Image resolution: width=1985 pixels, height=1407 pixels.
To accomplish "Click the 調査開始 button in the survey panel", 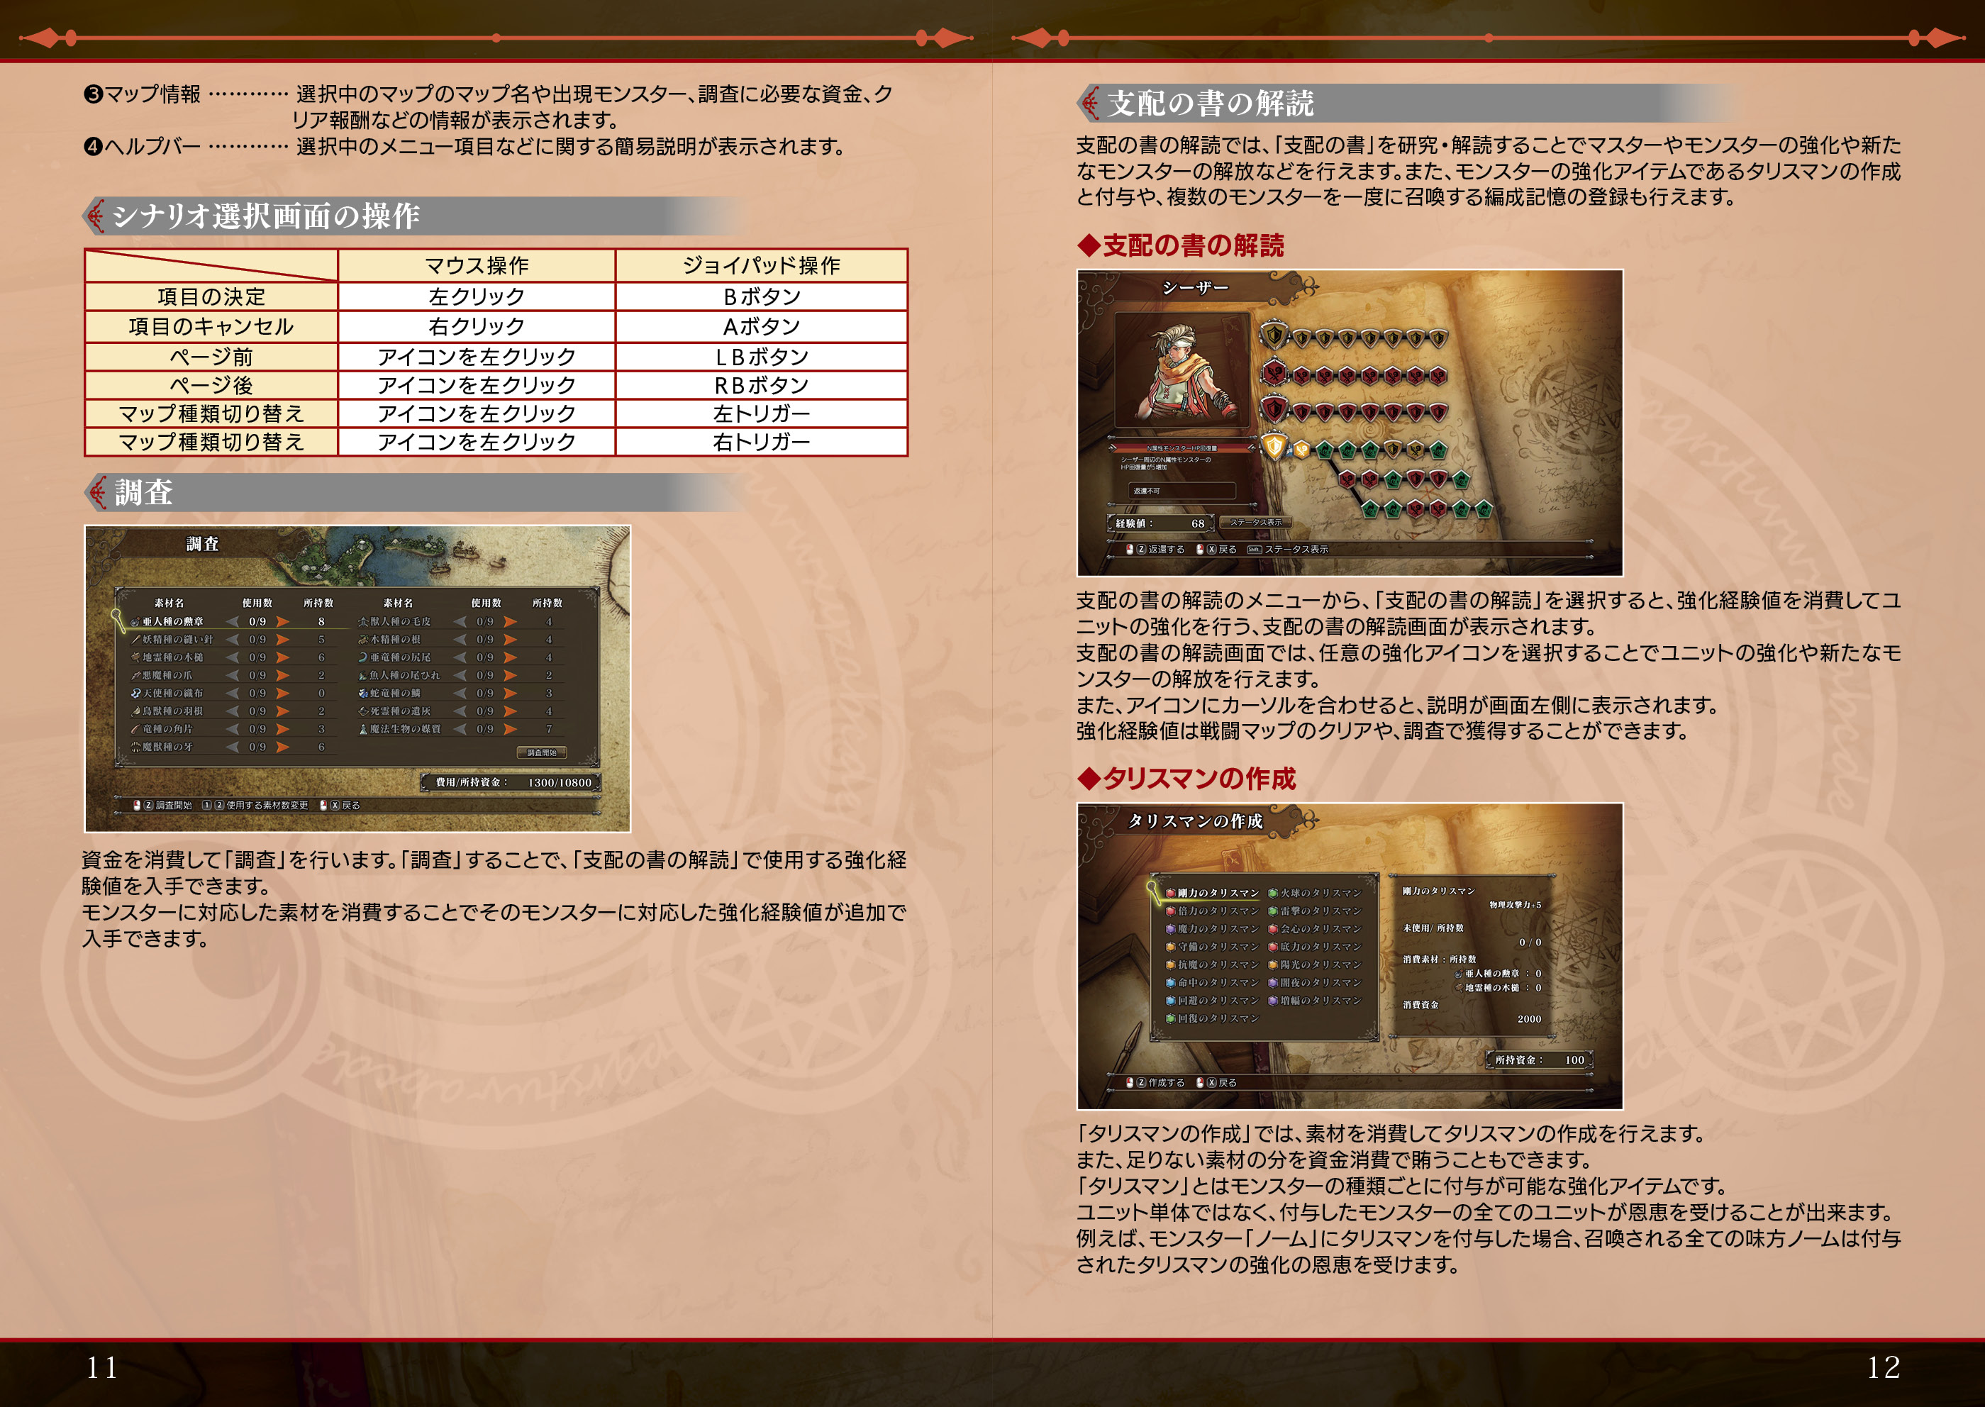I will coord(543,753).
